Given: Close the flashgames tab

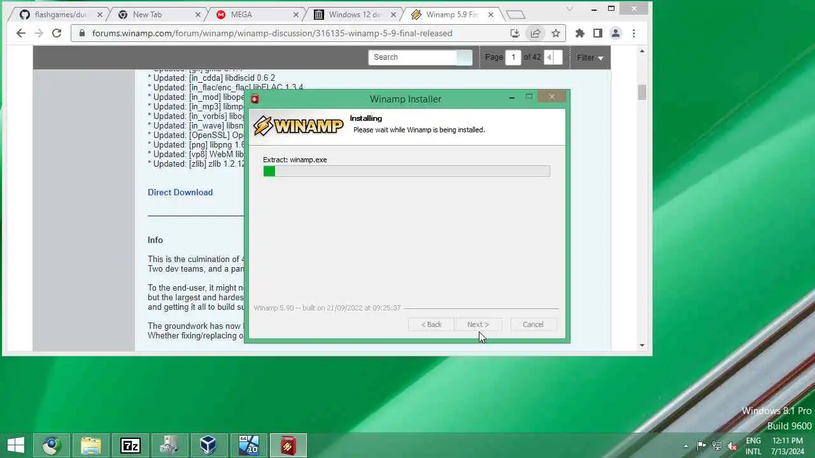Looking at the screenshot, I should (x=100, y=15).
